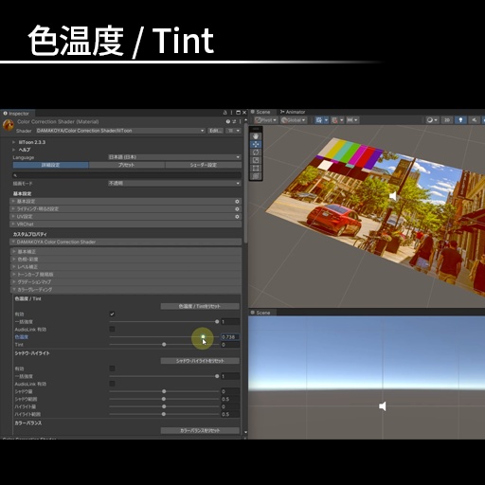This screenshot has height=485, width=485.
Task: Click the lower Scene tab
Action: pyautogui.click(x=261, y=313)
